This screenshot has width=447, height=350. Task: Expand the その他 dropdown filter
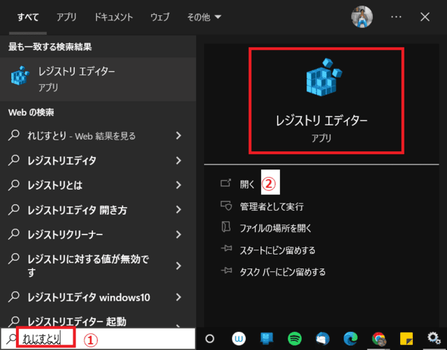(204, 16)
